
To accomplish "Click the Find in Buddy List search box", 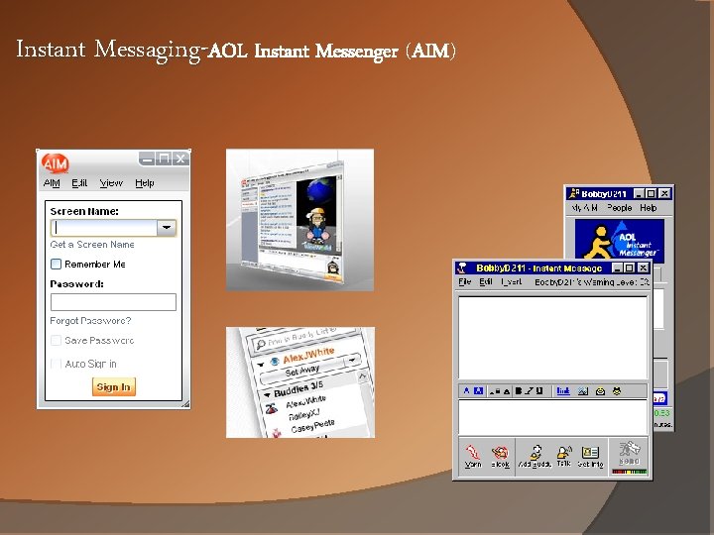I will tap(301, 339).
